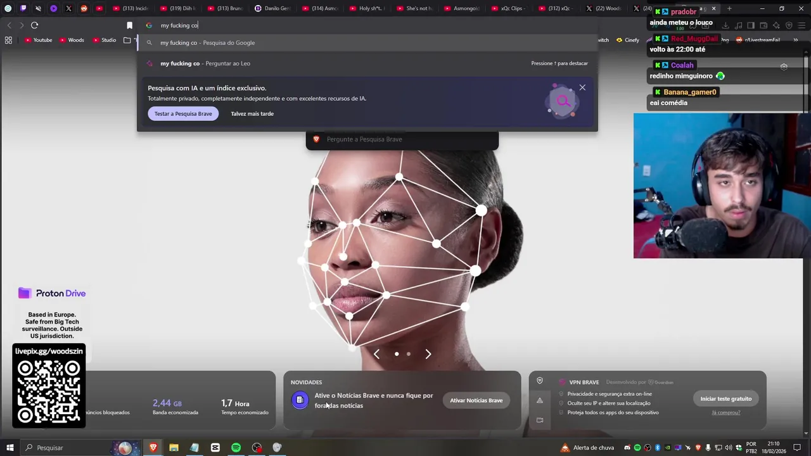Click 'Ativar Notícias Brave' button
811x456 pixels.
click(x=476, y=400)
